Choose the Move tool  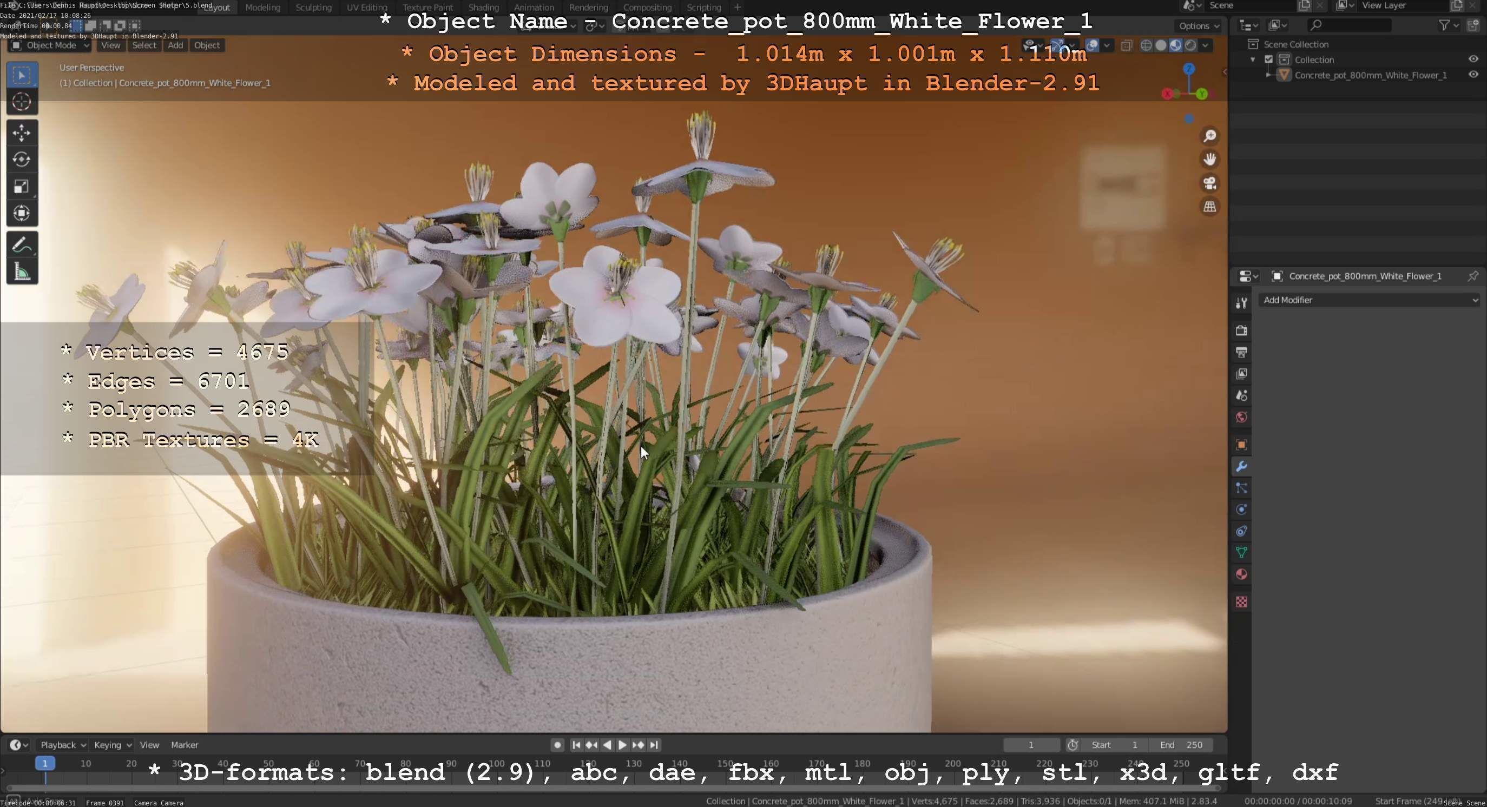[22, 133]
